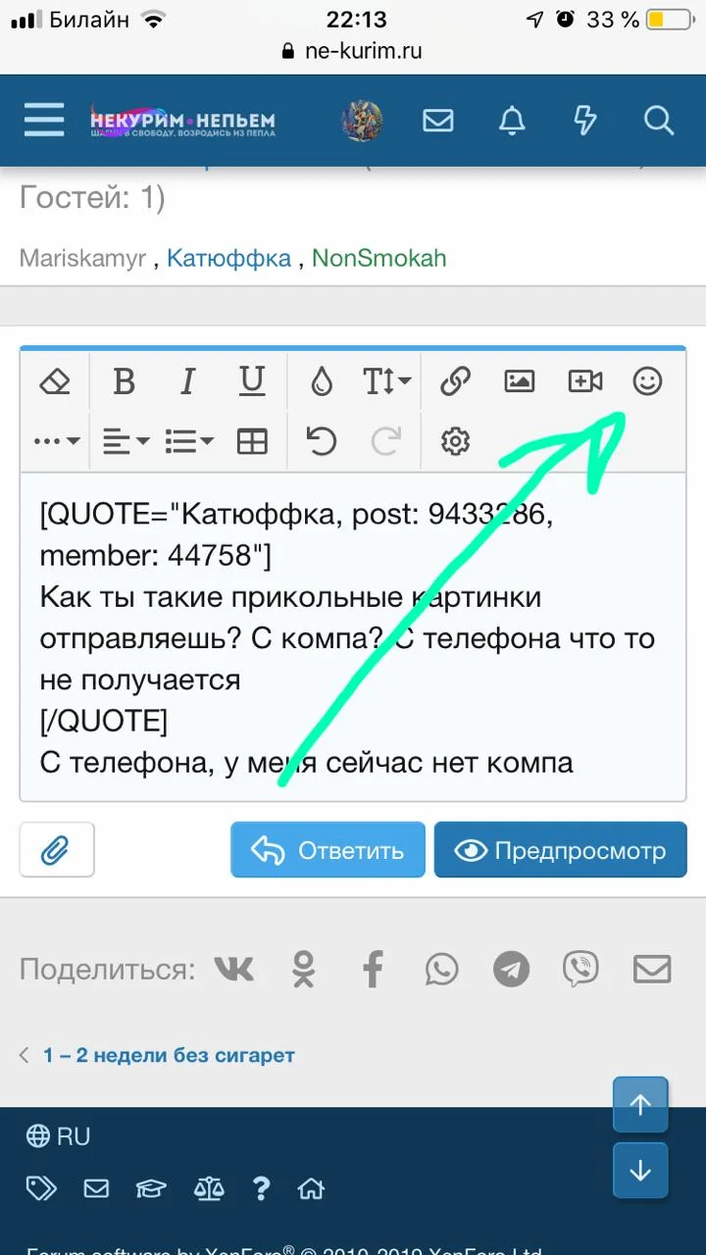Share the thread by email envelope
The height and width of the screenshot is (1255, 706).
(652, 970)
